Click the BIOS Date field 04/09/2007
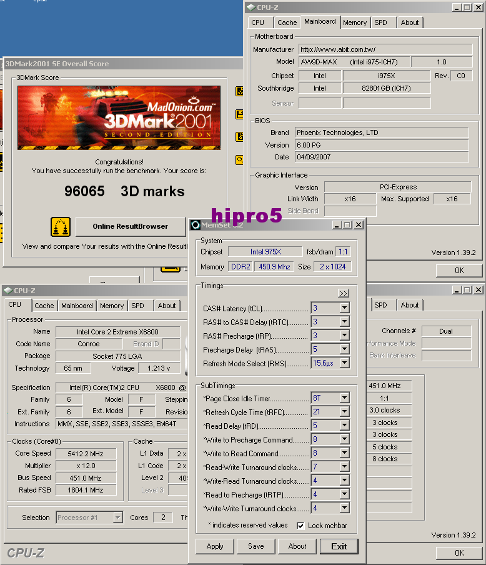Screen dimensions: 486x565 coord(382,157)
